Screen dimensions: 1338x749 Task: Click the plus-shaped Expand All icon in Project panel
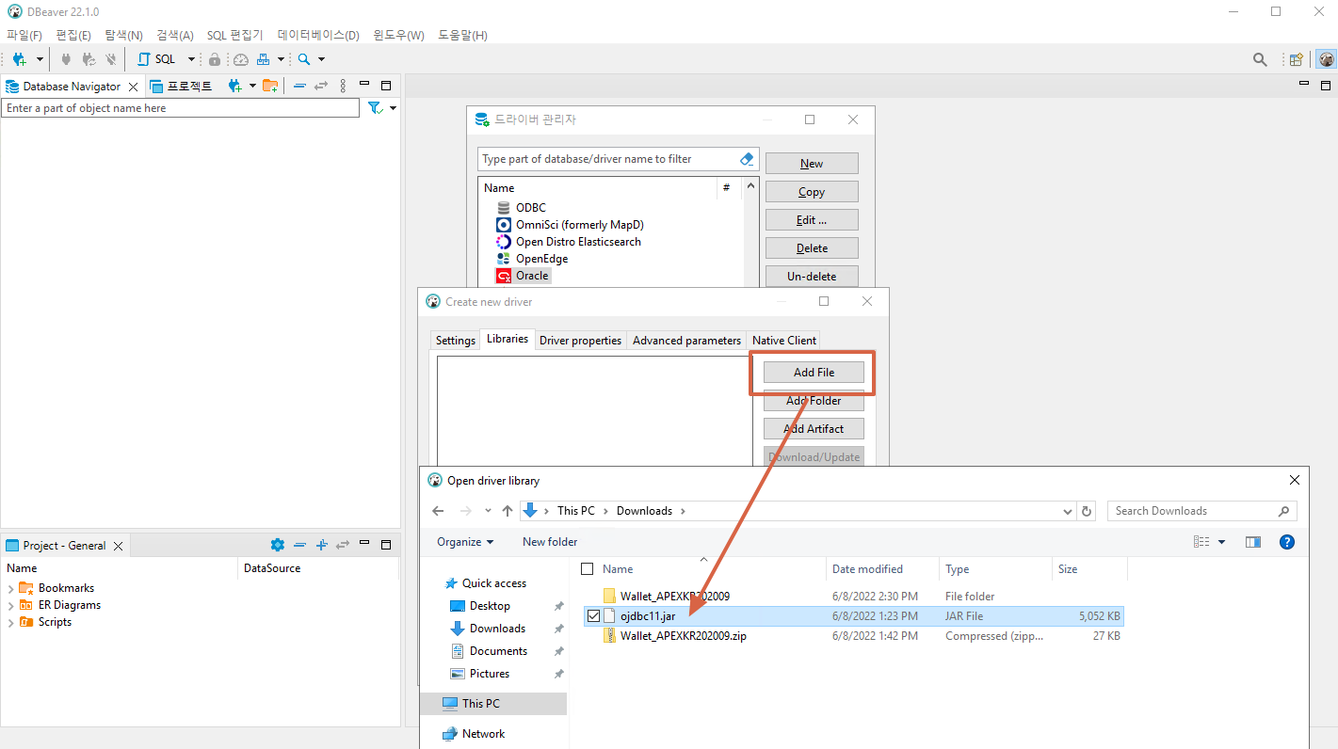coord(321,545)
